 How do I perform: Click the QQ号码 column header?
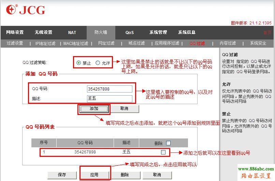(85, 143)
